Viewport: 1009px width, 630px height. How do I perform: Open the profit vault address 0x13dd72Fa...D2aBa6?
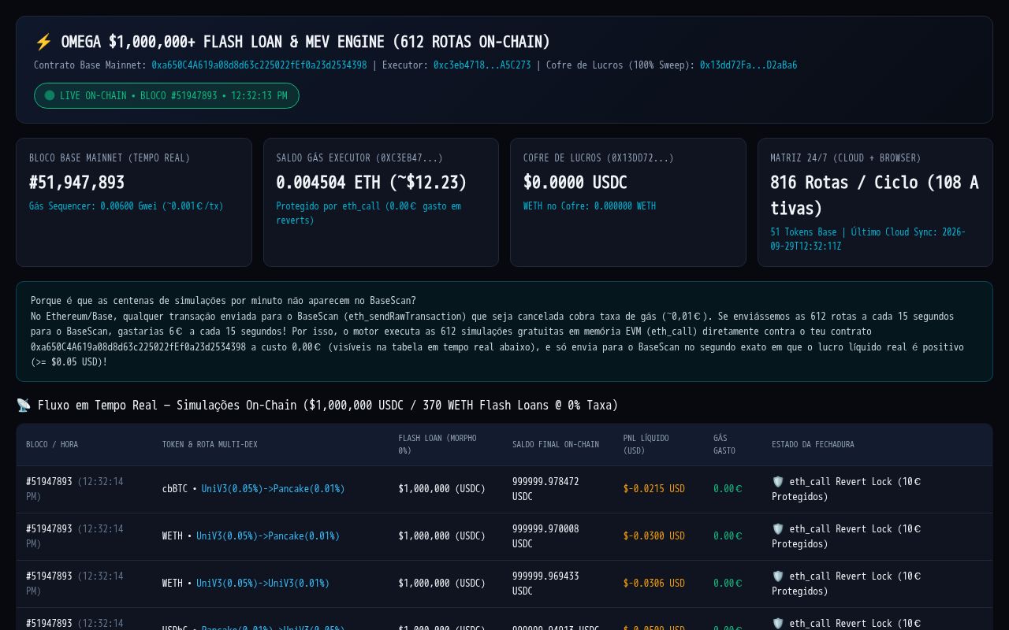coord(748,65)
